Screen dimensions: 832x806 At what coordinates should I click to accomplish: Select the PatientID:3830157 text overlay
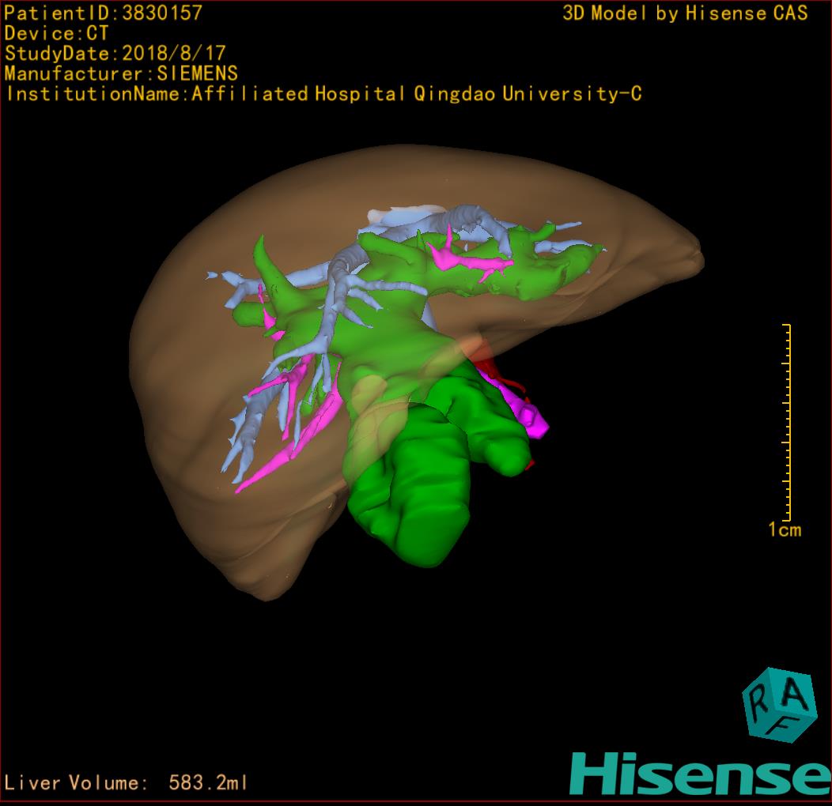[104, 13]
